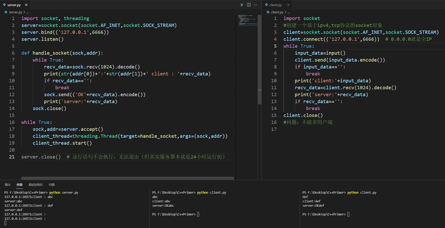445x228 pixels.
Task: Open the client.py breadcrumb path item
Action: point(277,12)
